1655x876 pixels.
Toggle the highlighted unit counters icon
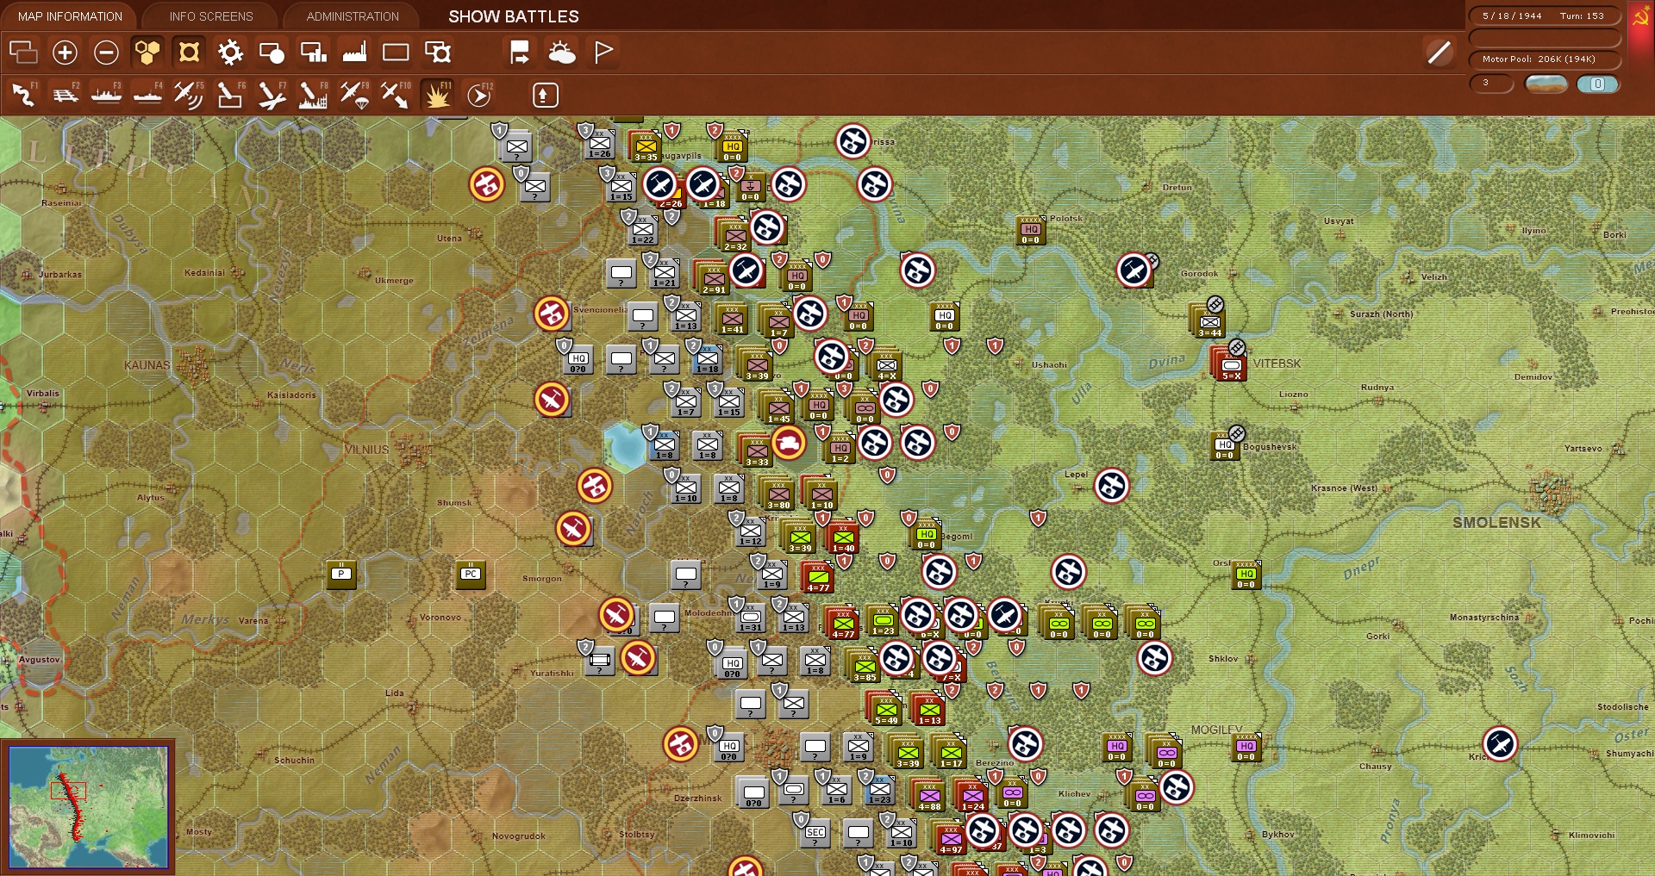click(x=189, y=53)
